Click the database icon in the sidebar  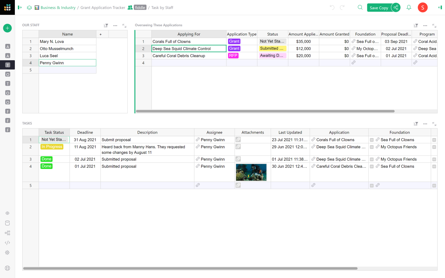pyautogui.click(x=7, y=223)
